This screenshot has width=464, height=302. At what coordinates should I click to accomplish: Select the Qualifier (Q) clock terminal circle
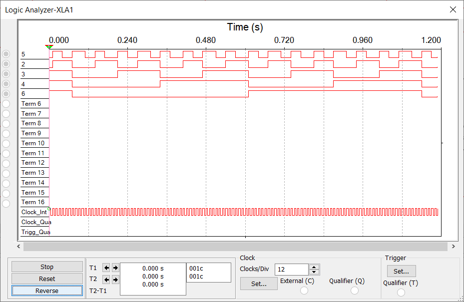coord(355,291)
